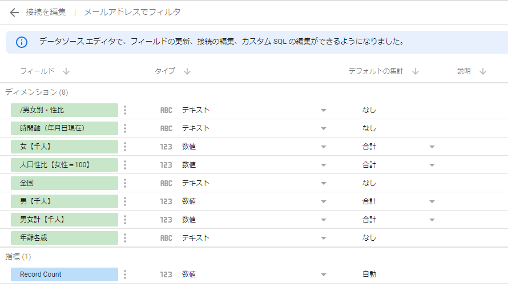Image resolution: width=508 pixels, height=295 pixels.
Task: Select the Record Count metric chip
Action: coord(64,274)
